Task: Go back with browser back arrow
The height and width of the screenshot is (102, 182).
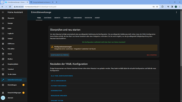Action: point(2,7)
